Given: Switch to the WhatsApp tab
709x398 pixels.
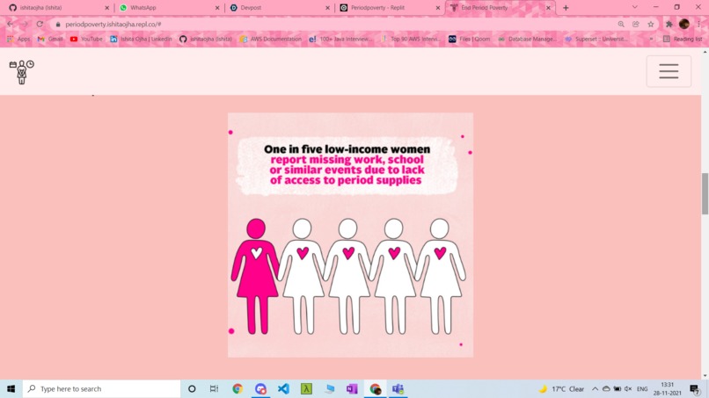Looking at the screenshot, I should [x=168, y=8].
